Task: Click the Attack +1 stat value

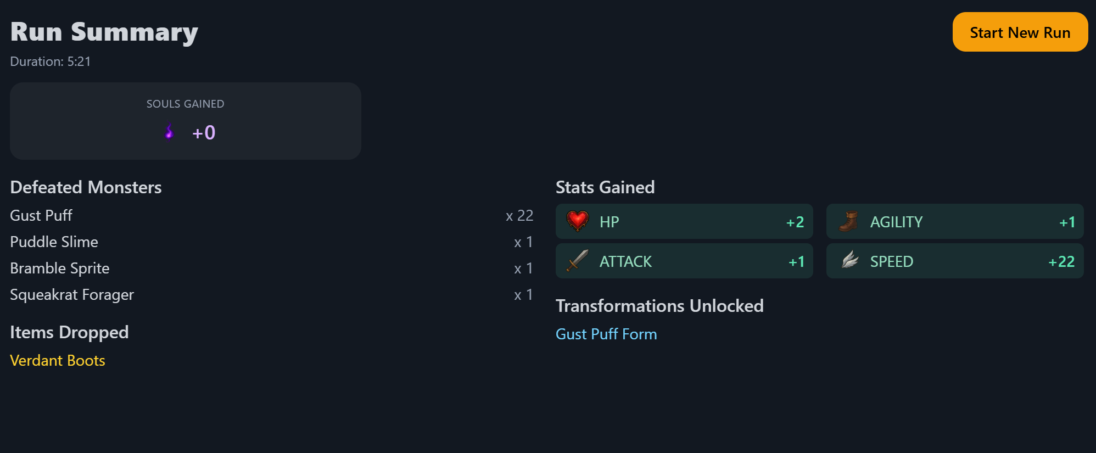Action: tap(796, 261)
